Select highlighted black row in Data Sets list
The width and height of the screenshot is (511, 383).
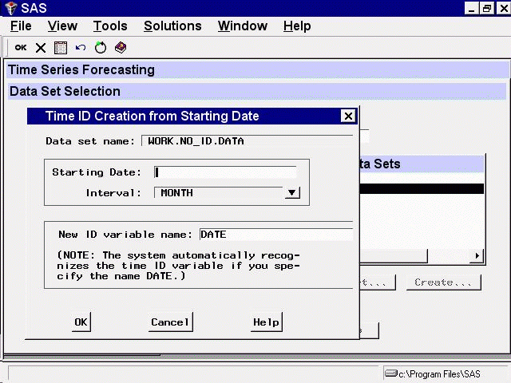(422, 188)
